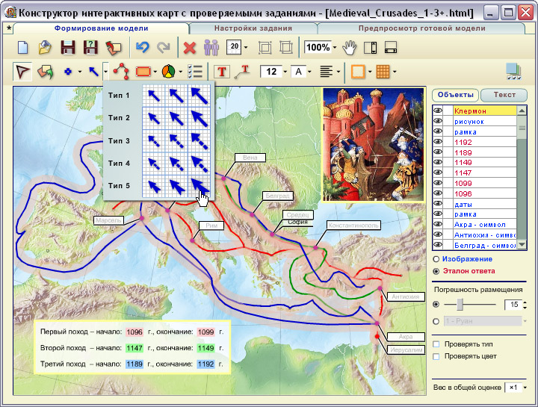Expand the point marker tool dropdown arrow

tap(80, 72)
